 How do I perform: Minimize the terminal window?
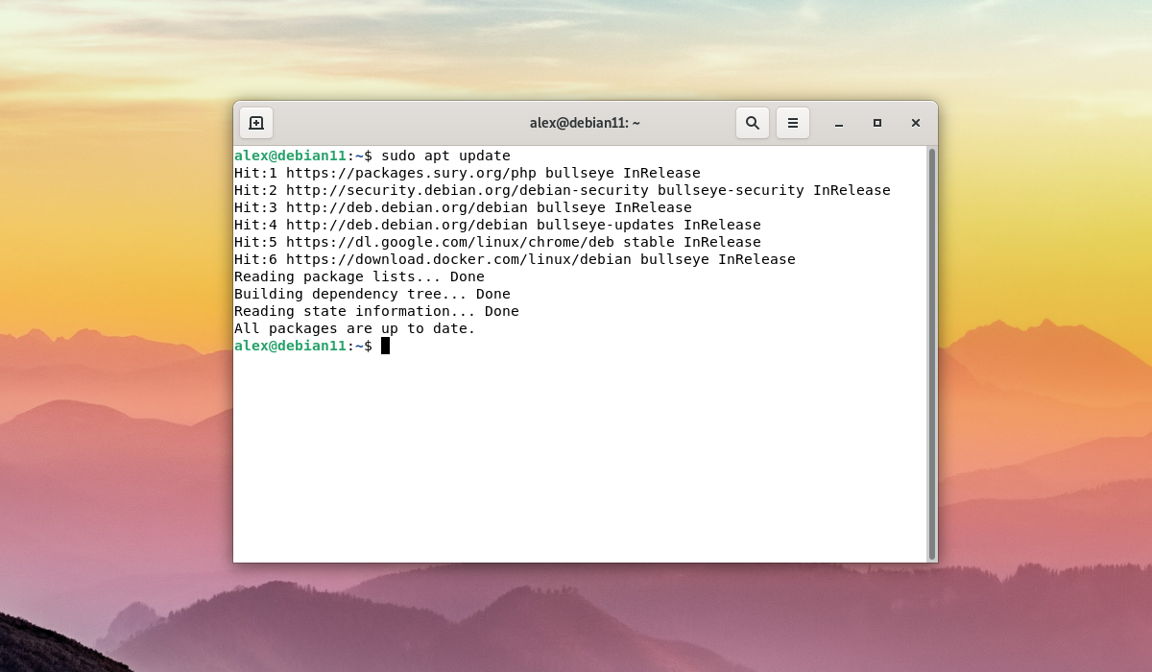point(839,124)
